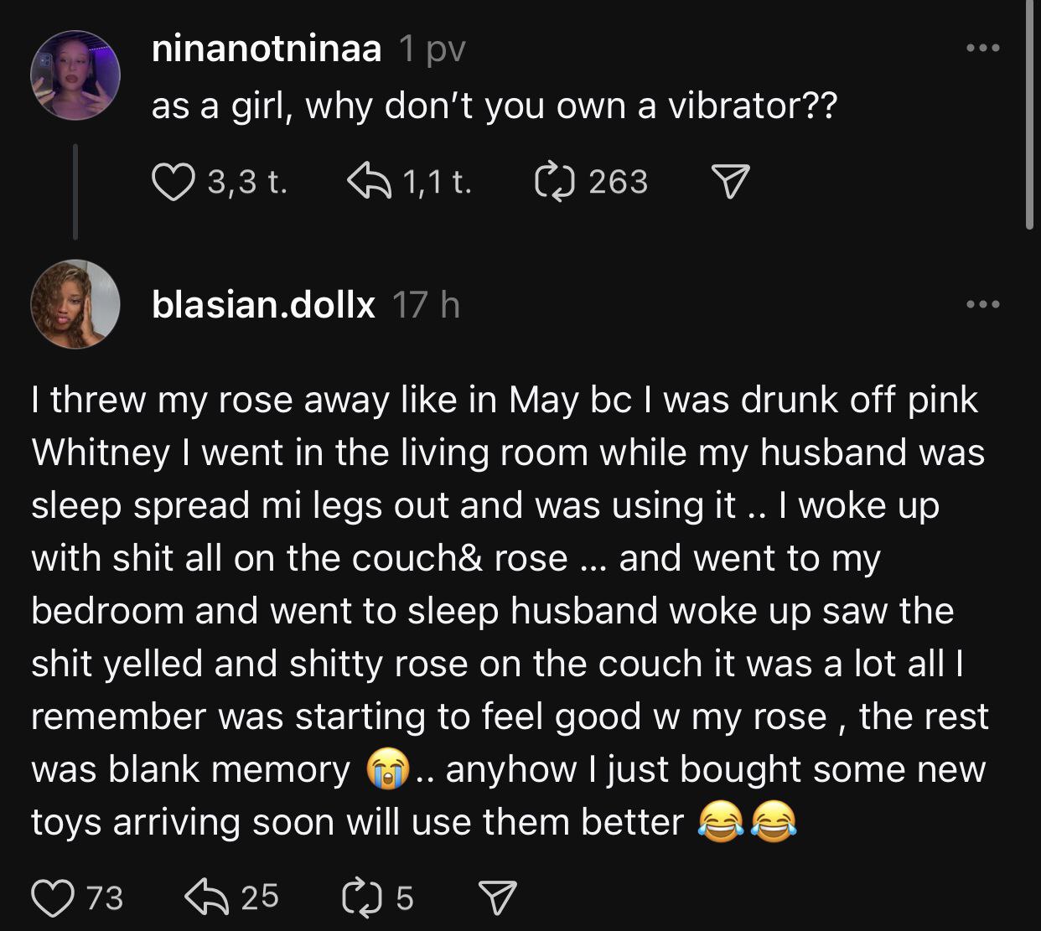
Task: Open the 1 pv timestamp on ninanotninaa's post
Action: coord(432,49)
